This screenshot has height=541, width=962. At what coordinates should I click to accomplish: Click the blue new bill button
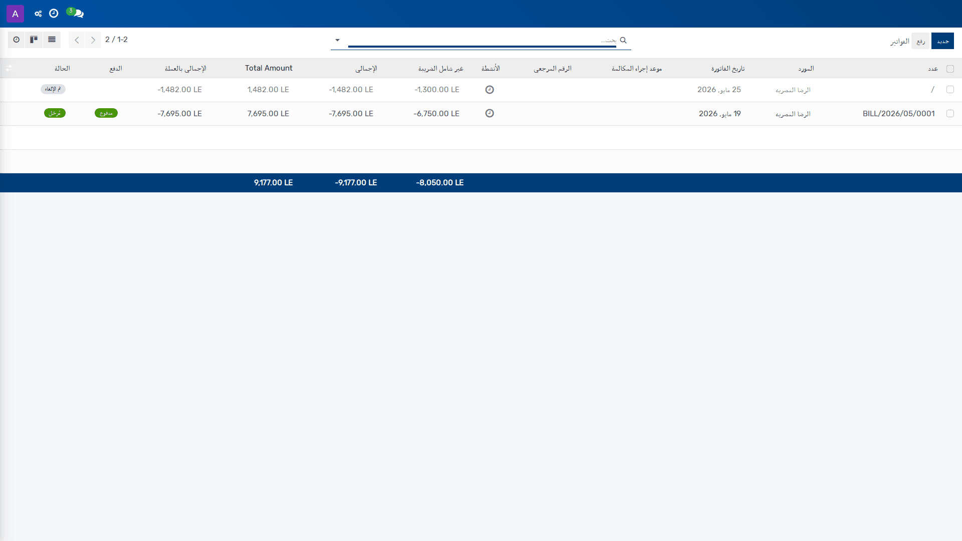[942, 41]
